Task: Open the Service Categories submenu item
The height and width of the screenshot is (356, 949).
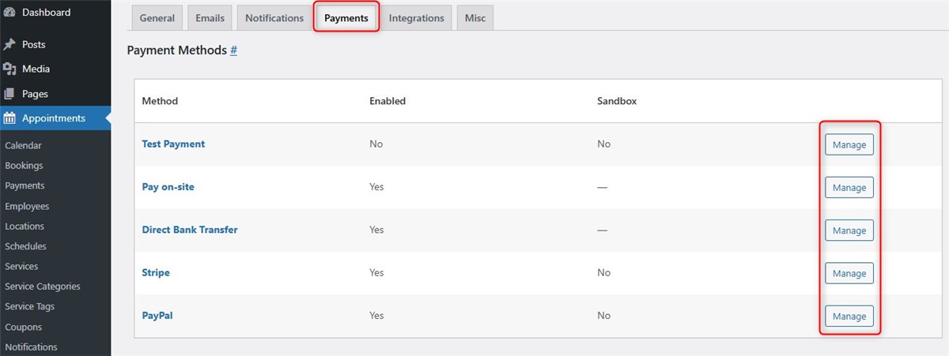Action: (x=43, y=287)
